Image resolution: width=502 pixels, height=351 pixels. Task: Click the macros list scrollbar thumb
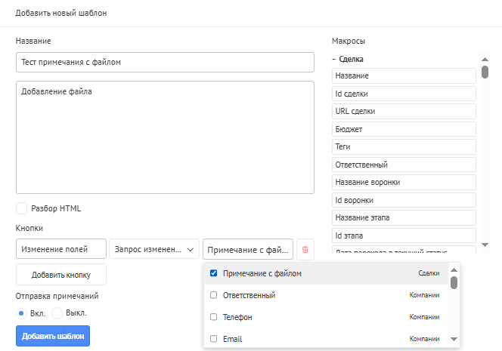click(x=485, y=72)
